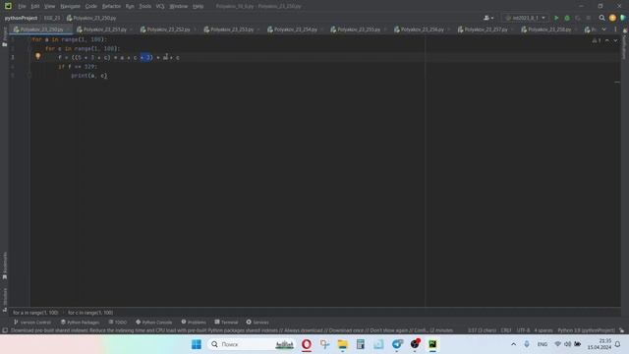This screenshot has width=629, height=354.
Task: Open the Problems tool window
Action: pos(194,323)
